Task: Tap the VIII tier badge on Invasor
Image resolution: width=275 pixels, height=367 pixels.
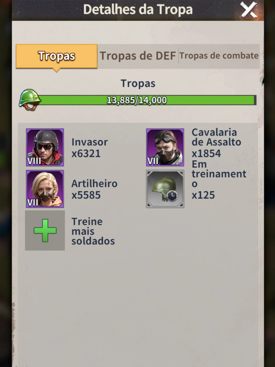Action: tap(34, 161)
